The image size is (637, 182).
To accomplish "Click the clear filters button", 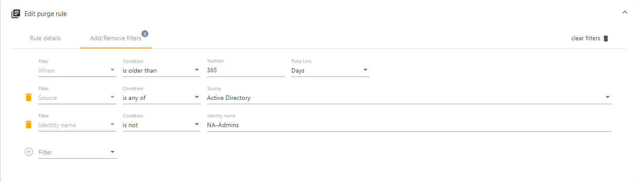I will (x=586, y=38).
